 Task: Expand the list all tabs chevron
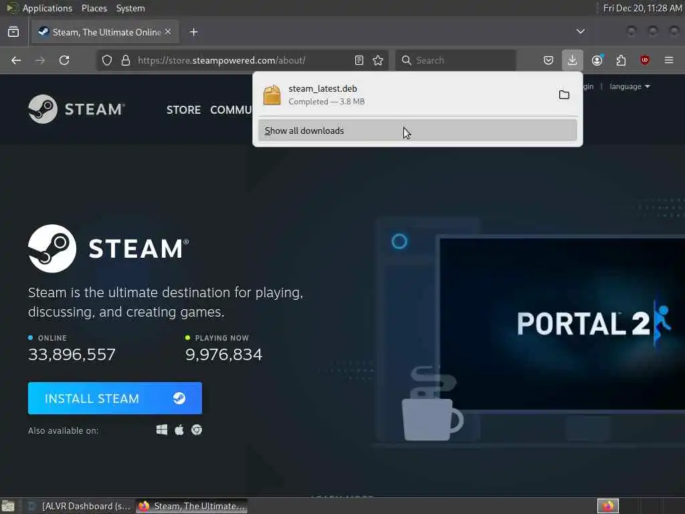(581, 31)
